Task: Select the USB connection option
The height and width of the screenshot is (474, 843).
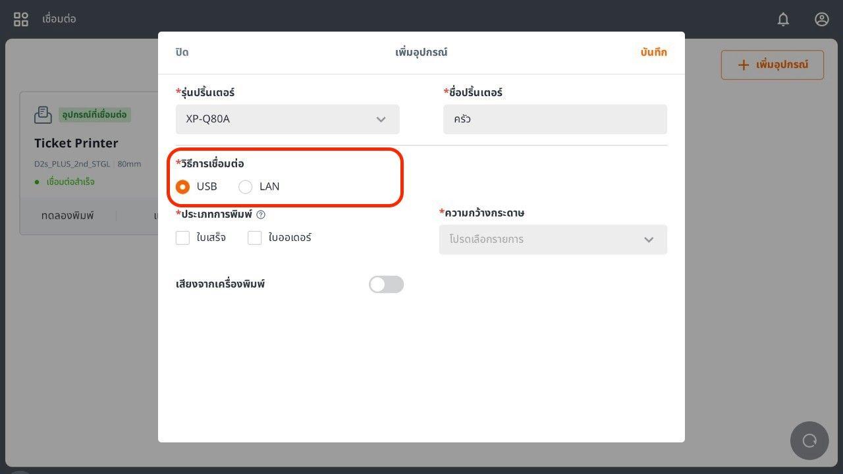Action: pyautogui.click(x=183, y=187)
